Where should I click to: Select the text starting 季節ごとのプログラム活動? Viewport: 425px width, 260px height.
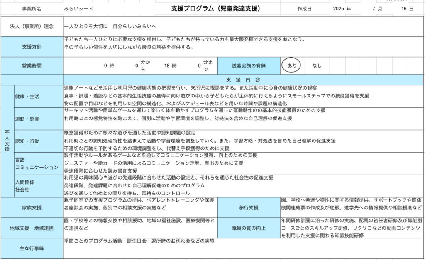[x=139, y=241]
